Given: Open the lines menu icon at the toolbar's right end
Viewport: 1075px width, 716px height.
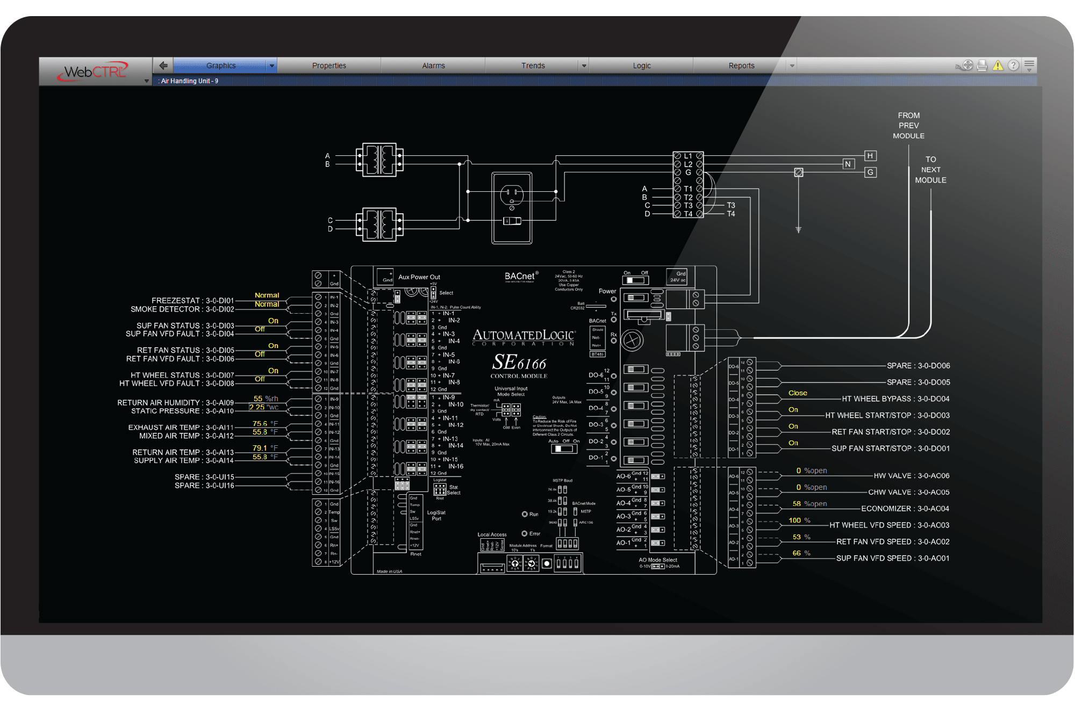Looking at the screenshot, I should click(1029, 66).
